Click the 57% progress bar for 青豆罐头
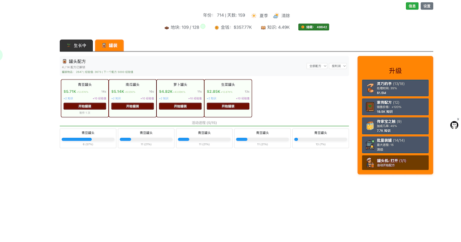Viewport: 461px width, 242px height. coord(88,139)
